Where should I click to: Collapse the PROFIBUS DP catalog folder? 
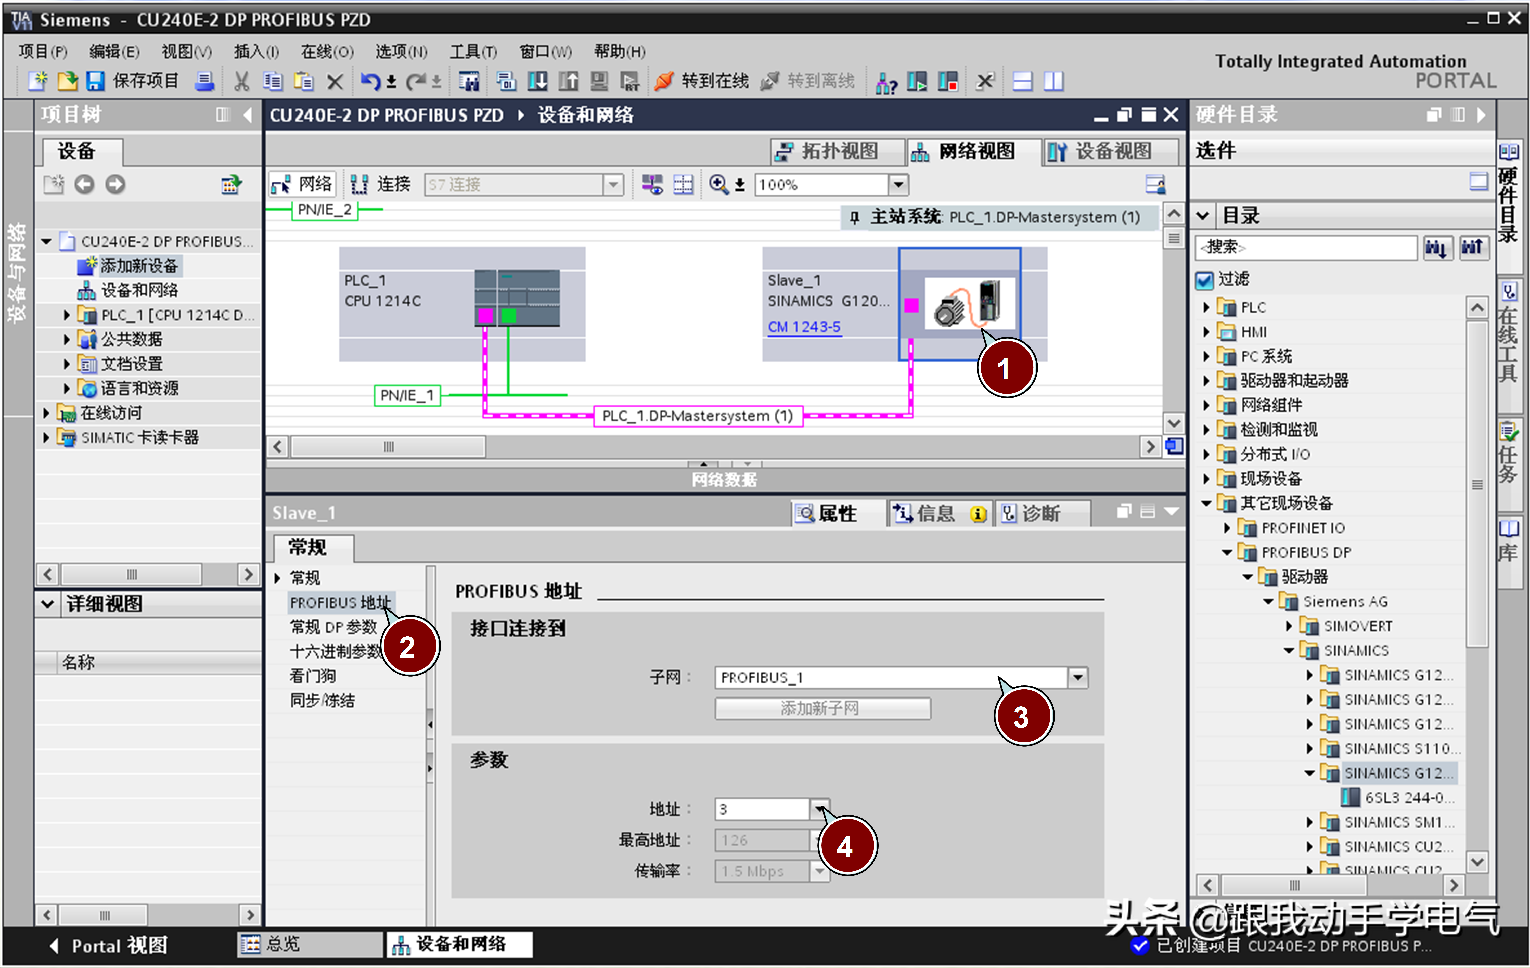1227,552
